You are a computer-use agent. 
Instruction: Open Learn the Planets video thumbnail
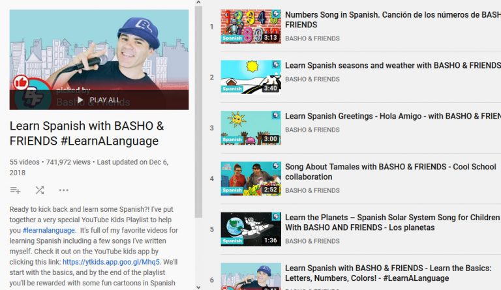pos(250,229)
